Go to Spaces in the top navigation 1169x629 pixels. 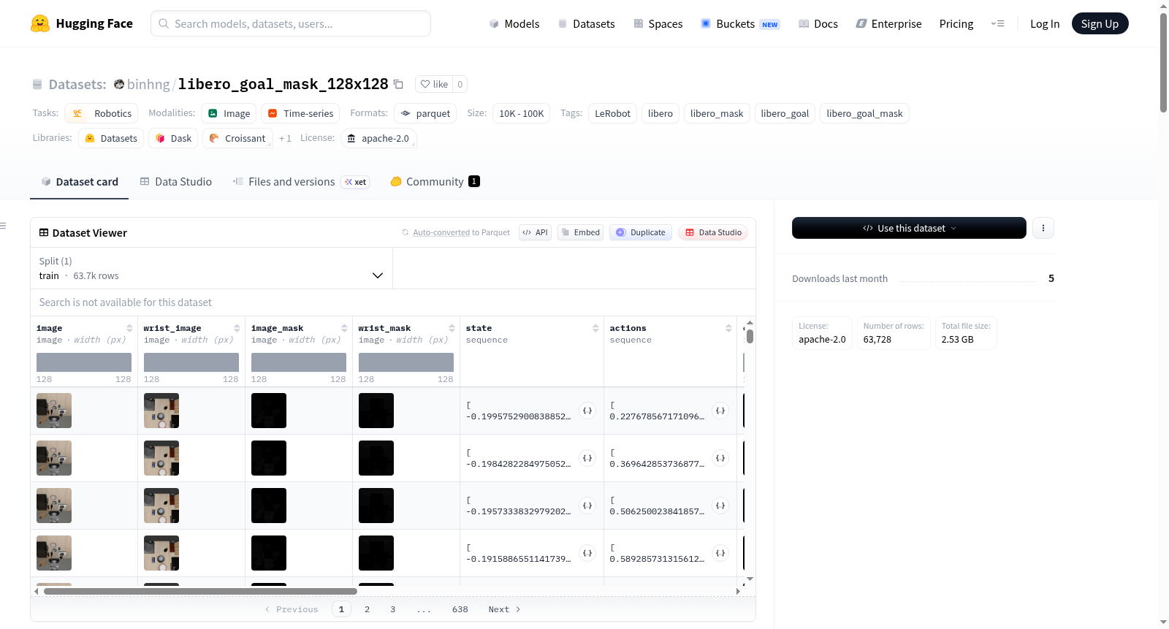click(658, 23)
